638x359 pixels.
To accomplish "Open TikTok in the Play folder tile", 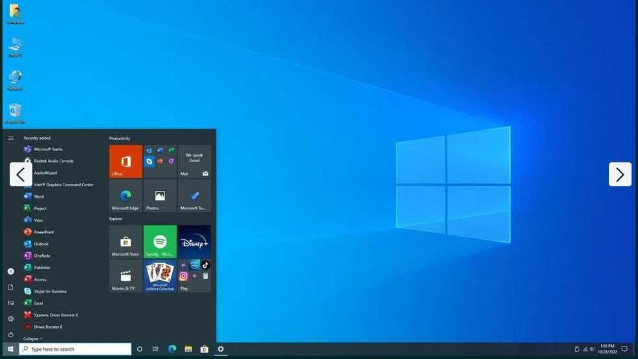I will point(206,265).
